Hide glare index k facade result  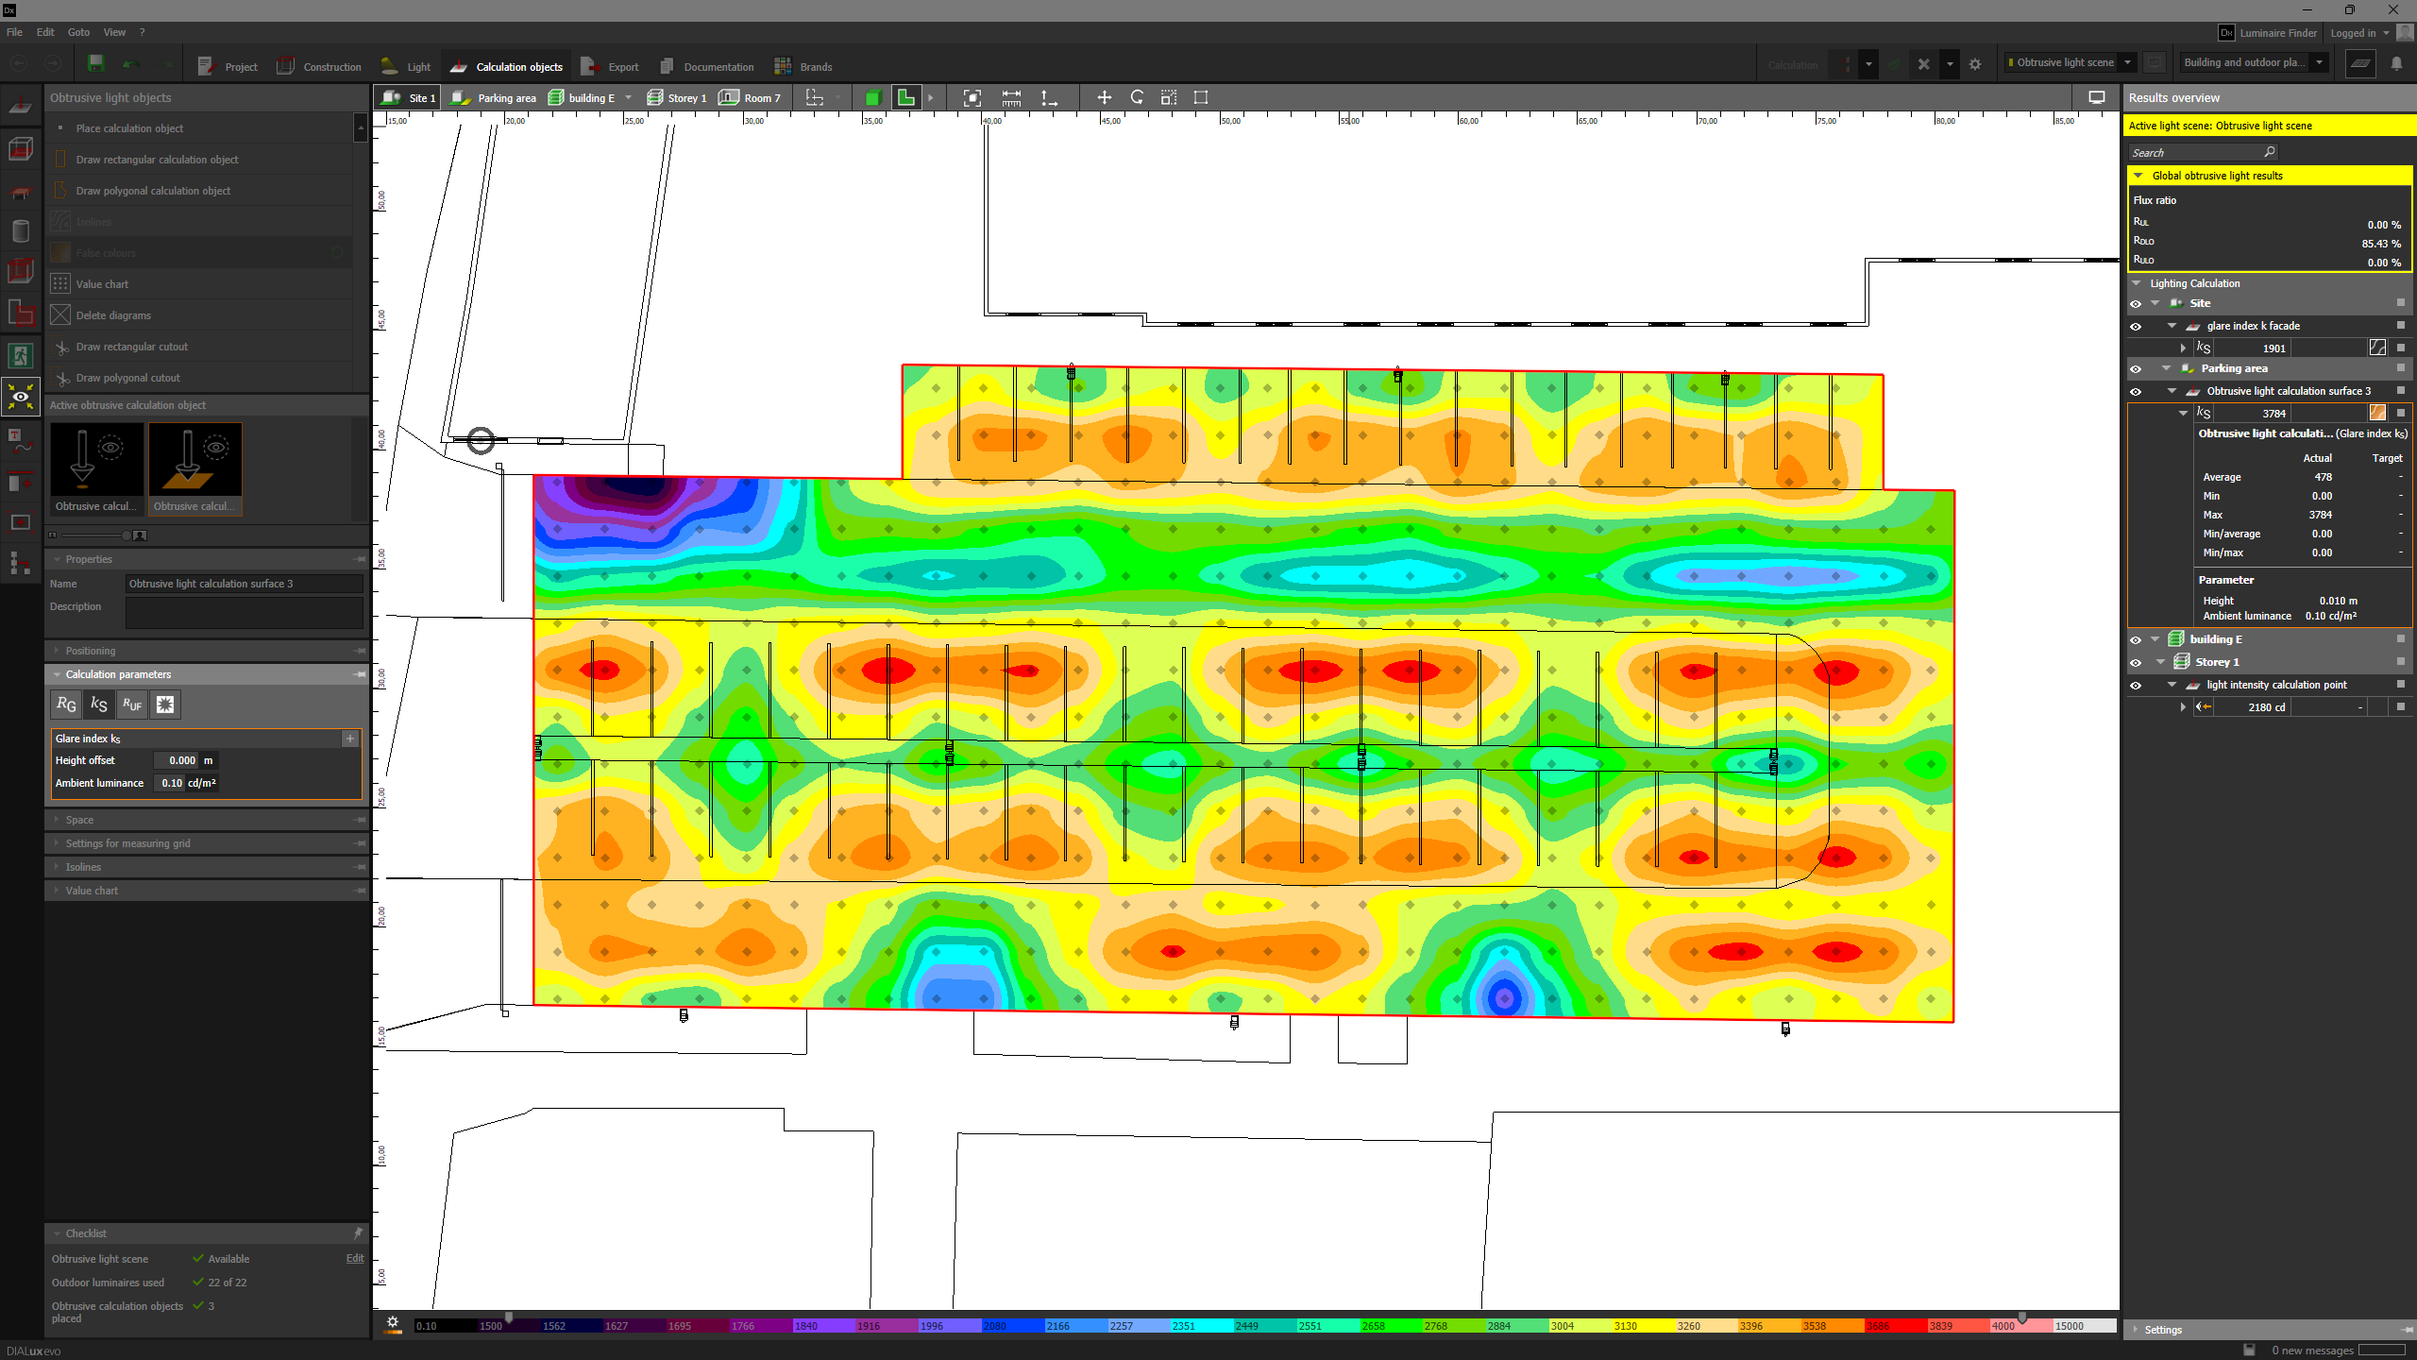click(2136, 327)
